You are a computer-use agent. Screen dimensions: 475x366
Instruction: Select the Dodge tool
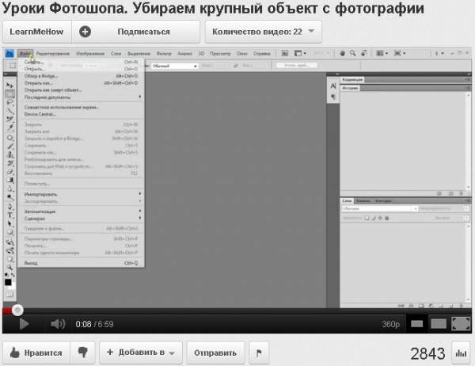point(9,197)
